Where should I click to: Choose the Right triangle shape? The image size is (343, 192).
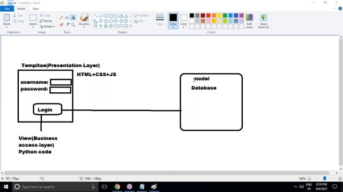95,21
